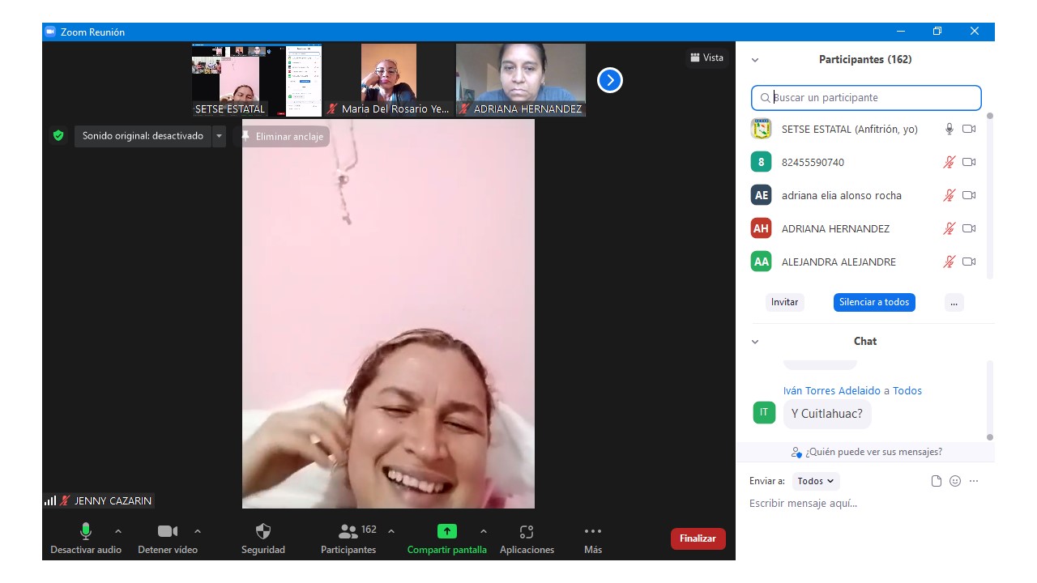Toggle Sonido original: desactivado button
The height and width of the screenshot is (583, 1037).
pos(143,136)
